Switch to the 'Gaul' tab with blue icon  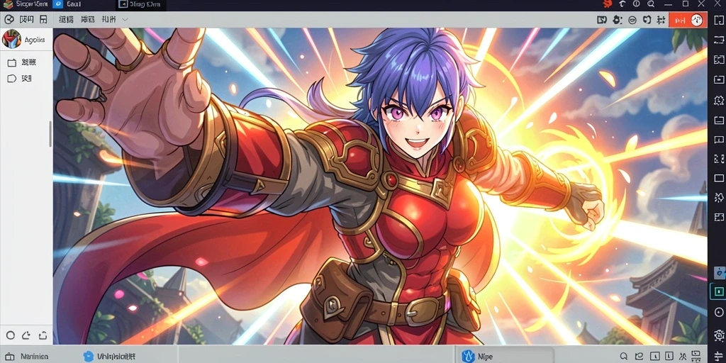tap(67, 4)
